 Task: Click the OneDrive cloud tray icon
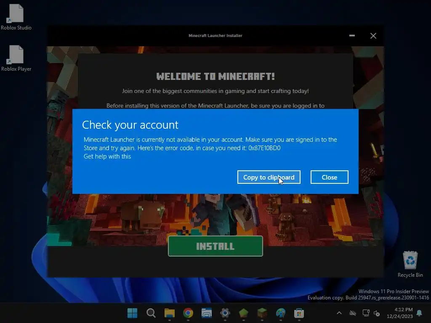click(353, 313)
